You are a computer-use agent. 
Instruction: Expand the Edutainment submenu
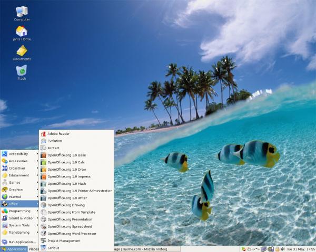tap(19, 175)
